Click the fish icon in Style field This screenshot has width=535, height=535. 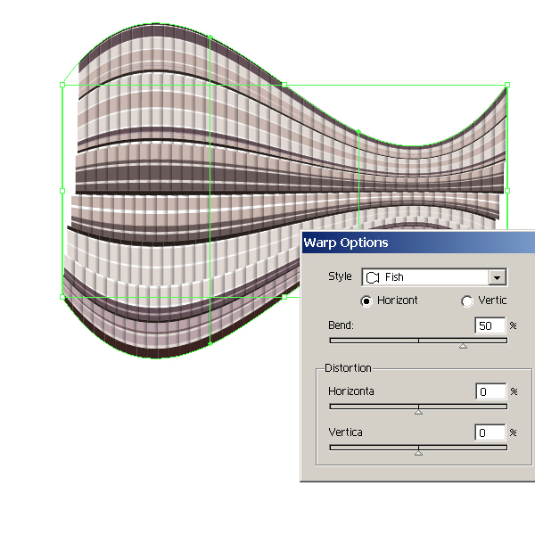tap(373, 277)
